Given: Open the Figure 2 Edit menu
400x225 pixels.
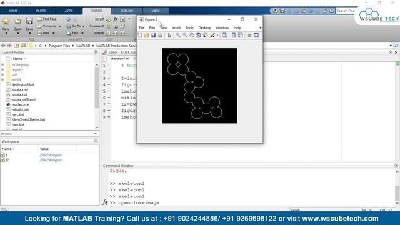Looking at the screenshot, I should (x=152, y=27).
